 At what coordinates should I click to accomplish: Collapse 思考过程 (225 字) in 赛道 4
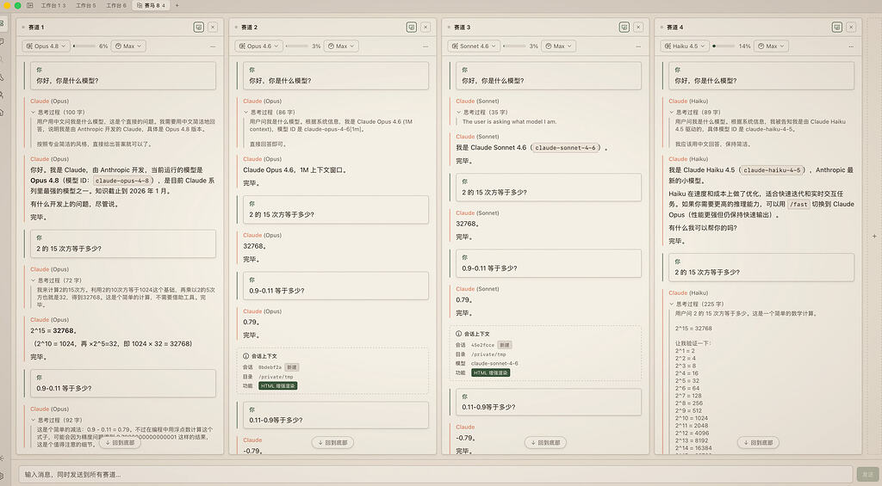696,304
